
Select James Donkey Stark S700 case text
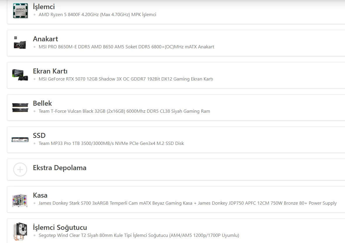point(188,203)
